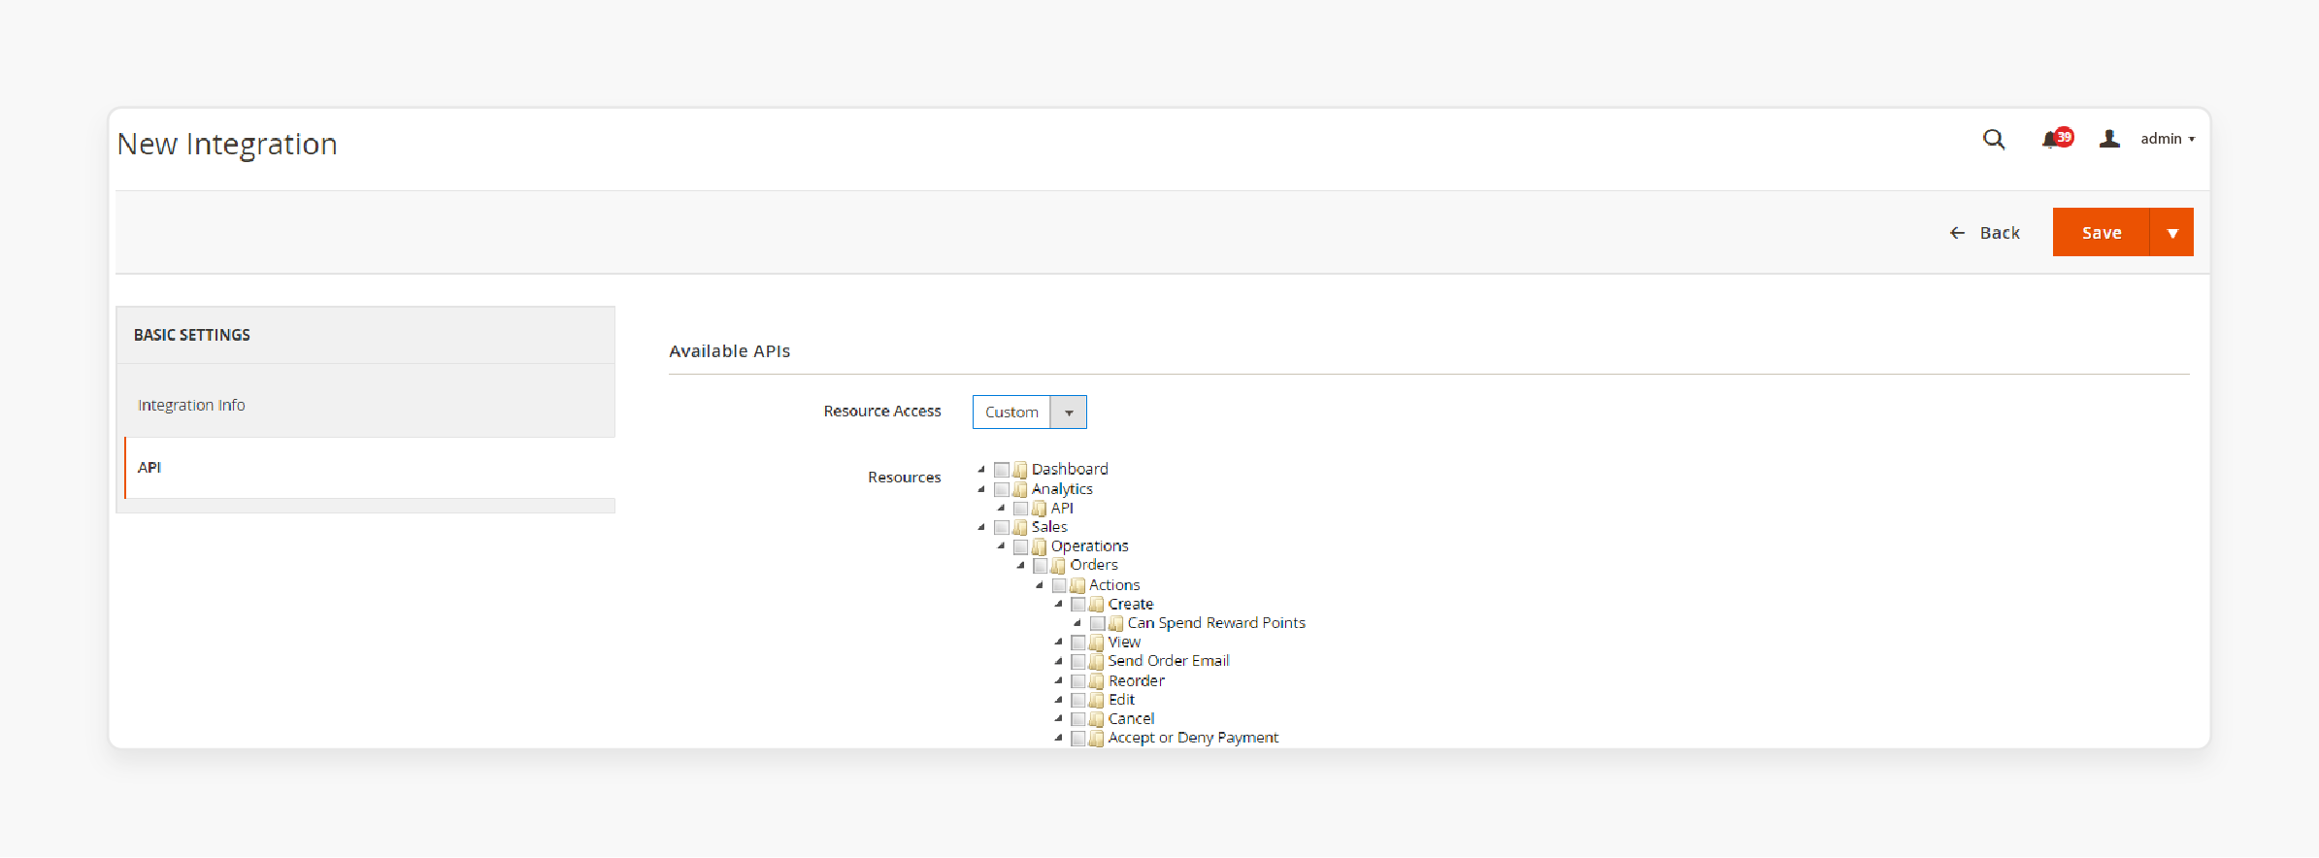The height and width of the screenshot is (858, 2319).
Task: Check the Analytics resource checkbox
Action: tap(1002, 489)
